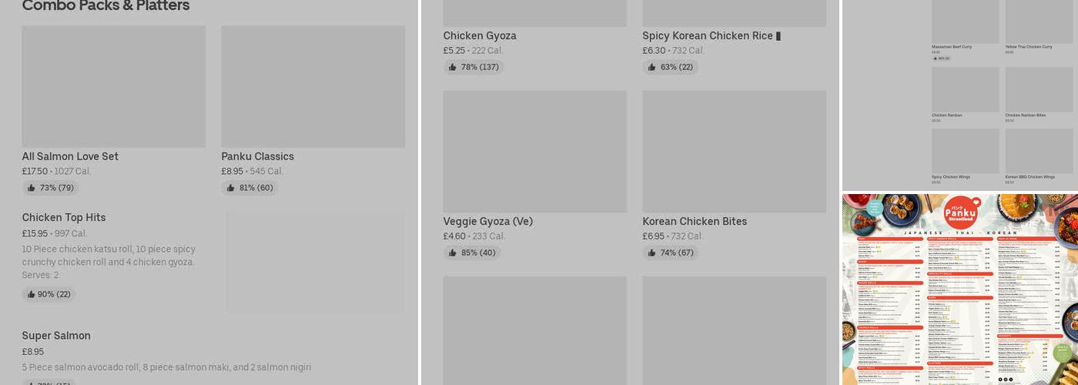Open the Korean BBQ Chicken Wings thumbnail
The image size is (1078, 385).
click(x=1039, y=151)
